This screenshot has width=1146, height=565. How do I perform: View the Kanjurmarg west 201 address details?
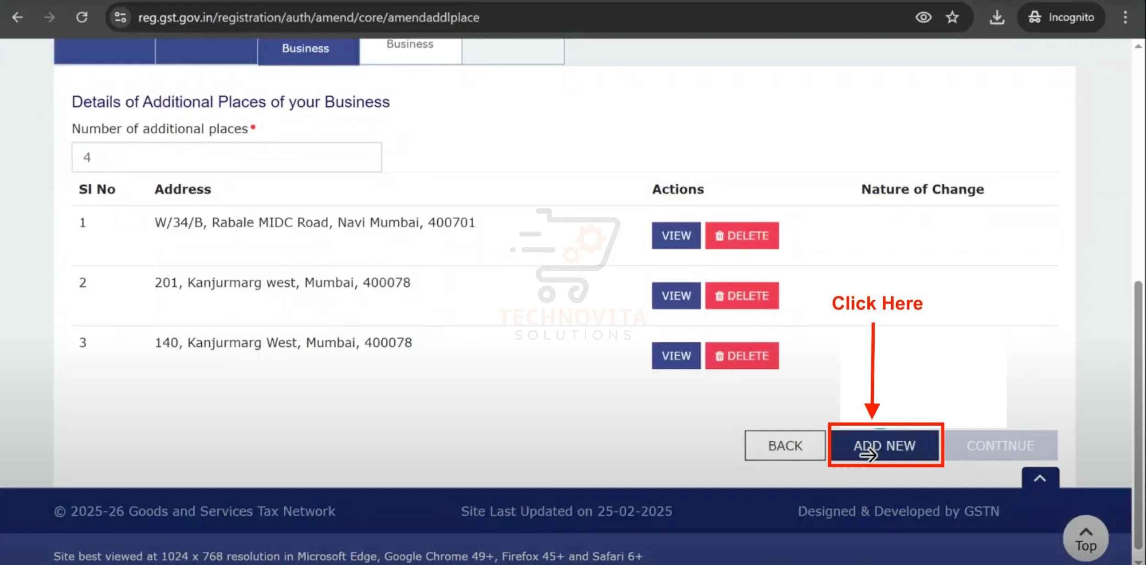point(676,296)
